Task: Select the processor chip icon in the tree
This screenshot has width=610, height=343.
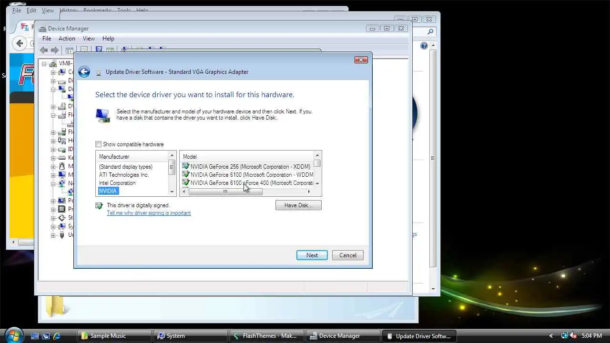Action: [x=62, y=209]
